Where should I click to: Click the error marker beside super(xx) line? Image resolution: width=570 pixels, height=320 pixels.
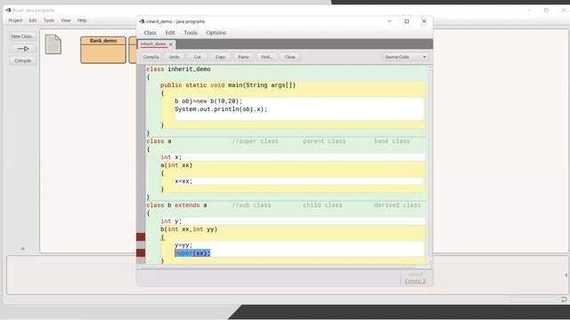[x=141, y=252]
